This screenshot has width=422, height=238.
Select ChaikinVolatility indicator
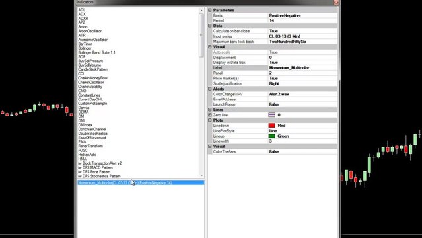(x=90, y=87)
